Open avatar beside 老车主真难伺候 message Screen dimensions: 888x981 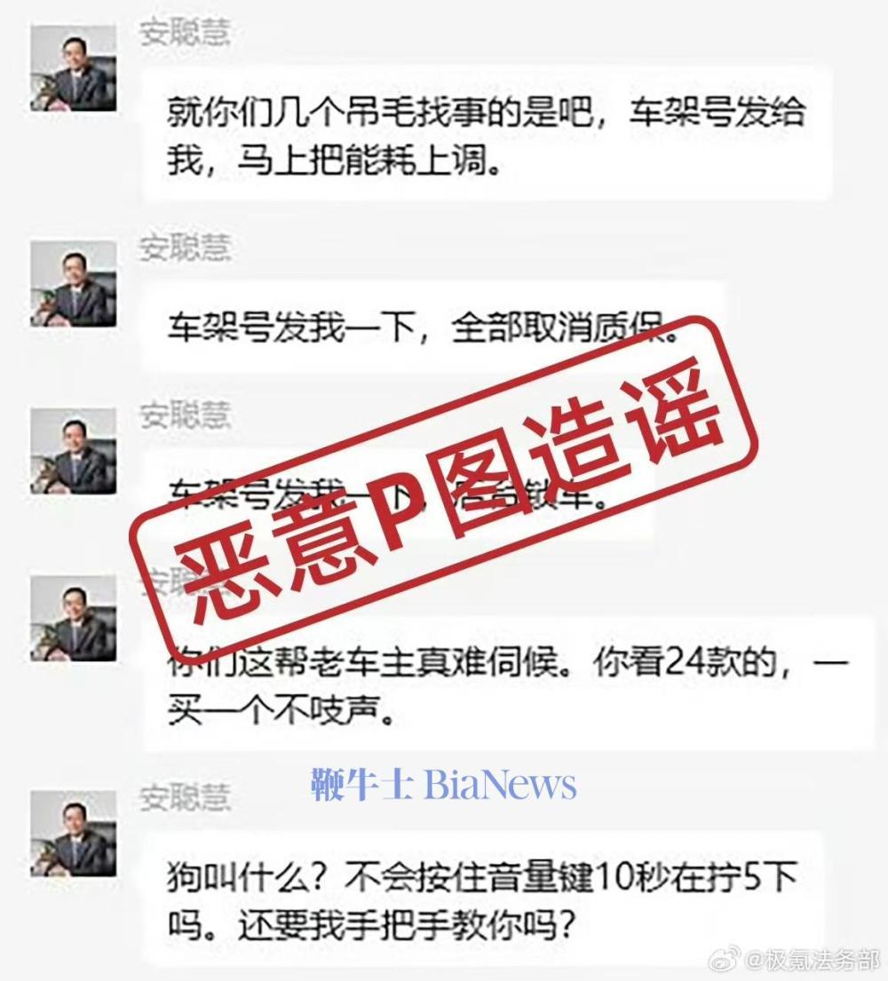pyautogui.click(x=73, y=618)
